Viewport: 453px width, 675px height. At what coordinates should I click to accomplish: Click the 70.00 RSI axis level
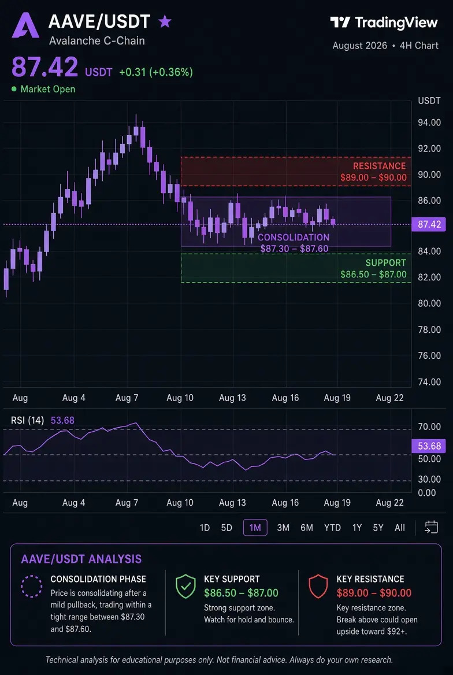[x=429, y=427]
